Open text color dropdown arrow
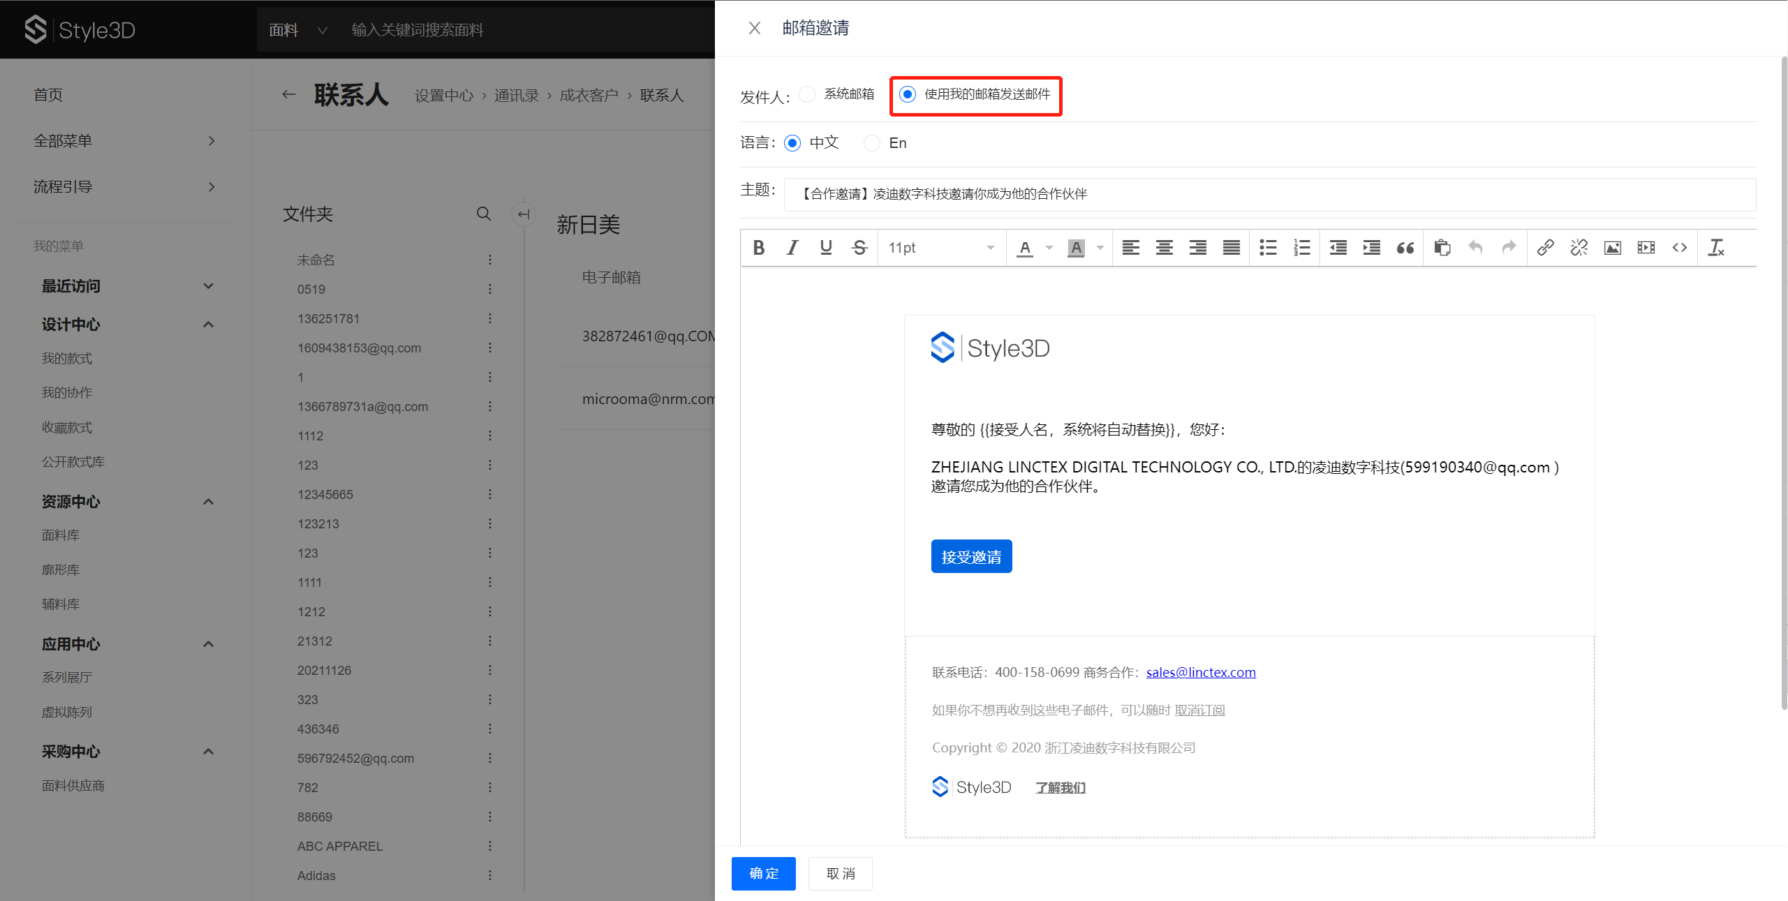1788x901 pixels. (1049, 248)
